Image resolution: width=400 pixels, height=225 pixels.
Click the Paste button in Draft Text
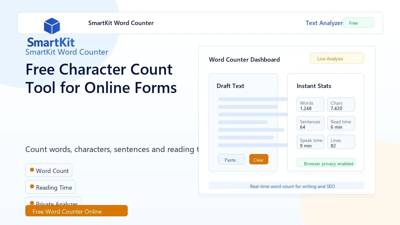tap(231, 159)
